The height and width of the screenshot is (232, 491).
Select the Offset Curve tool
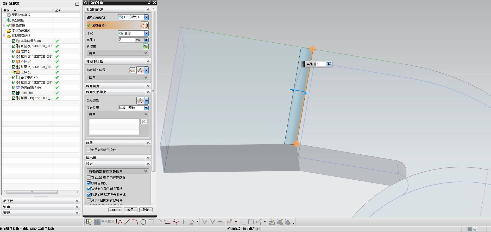click(x=192, y=222)
